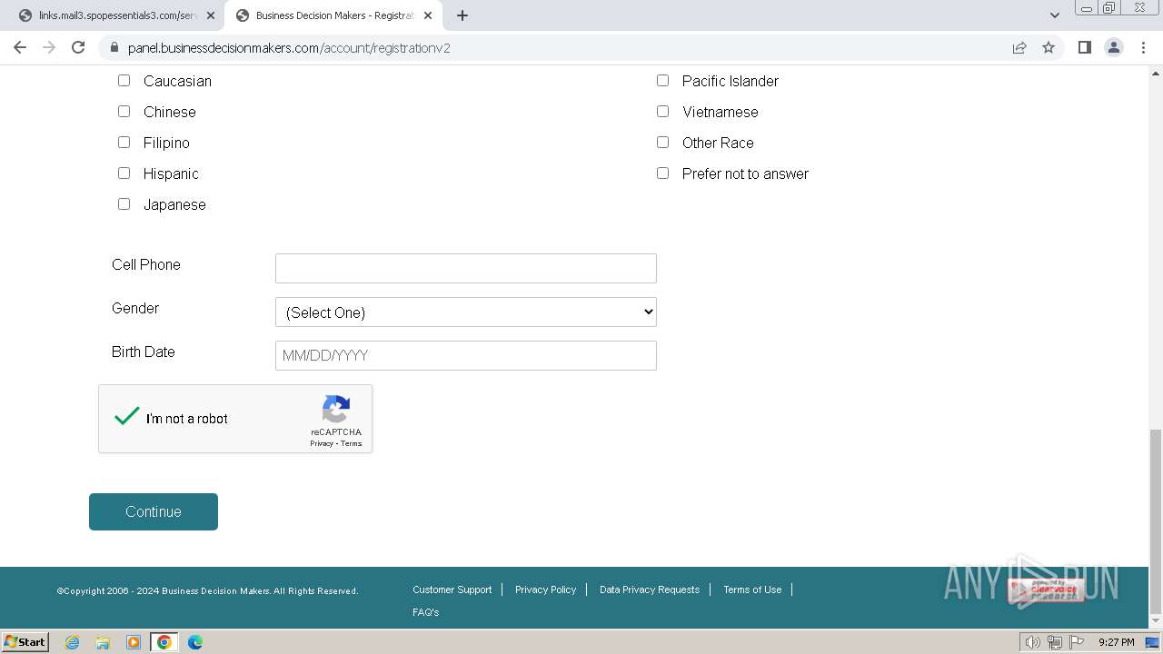Screen dimensions: 1163x654
Task: Open the Action Center flag icon
Action: point(1078,642)
